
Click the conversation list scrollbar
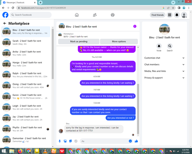coord(53,54)
